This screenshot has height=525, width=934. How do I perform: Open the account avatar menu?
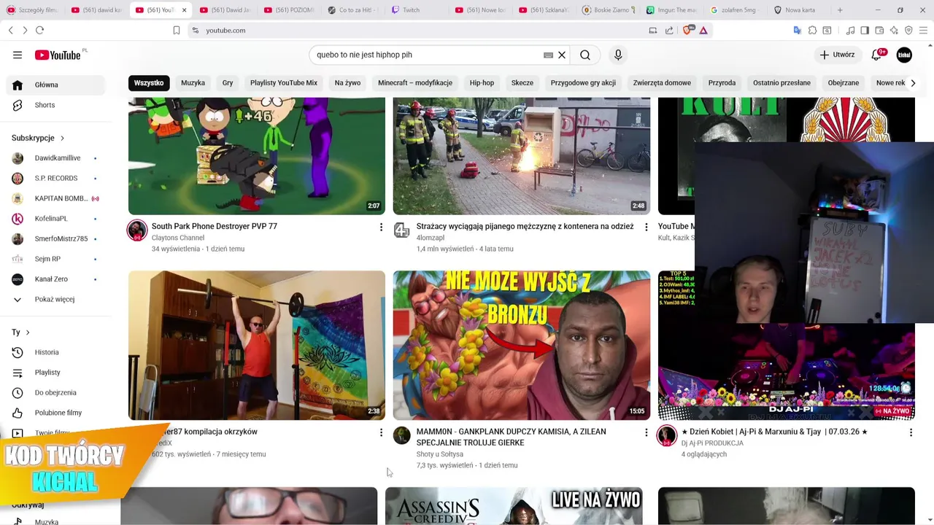pos(904,55)
